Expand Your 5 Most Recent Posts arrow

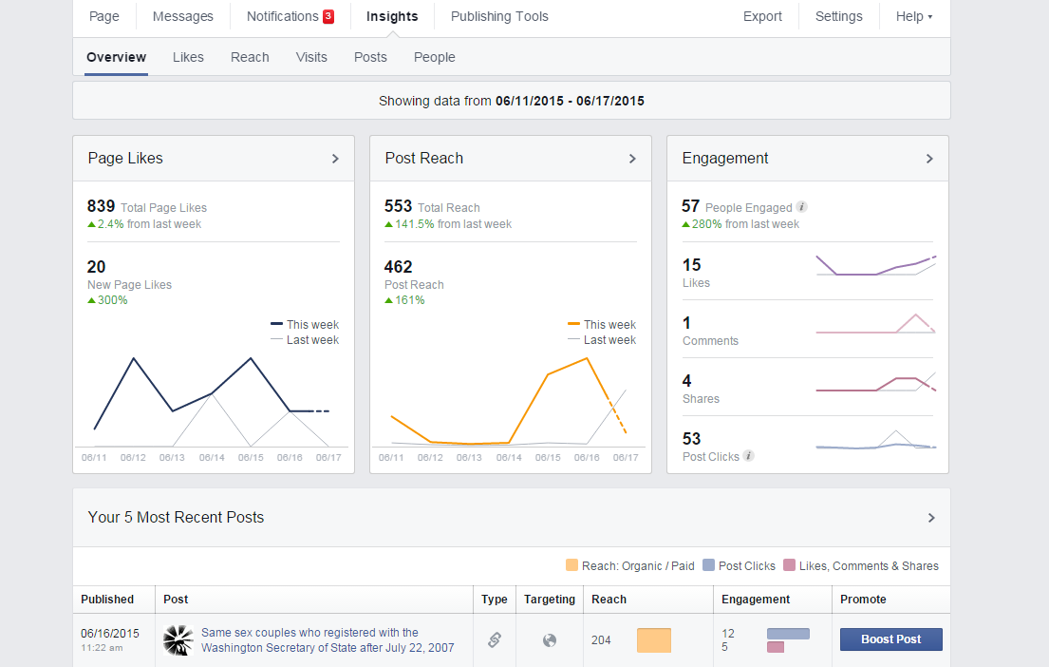(931, 518)
